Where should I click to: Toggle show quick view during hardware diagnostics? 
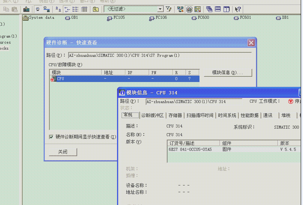(51, 137)
